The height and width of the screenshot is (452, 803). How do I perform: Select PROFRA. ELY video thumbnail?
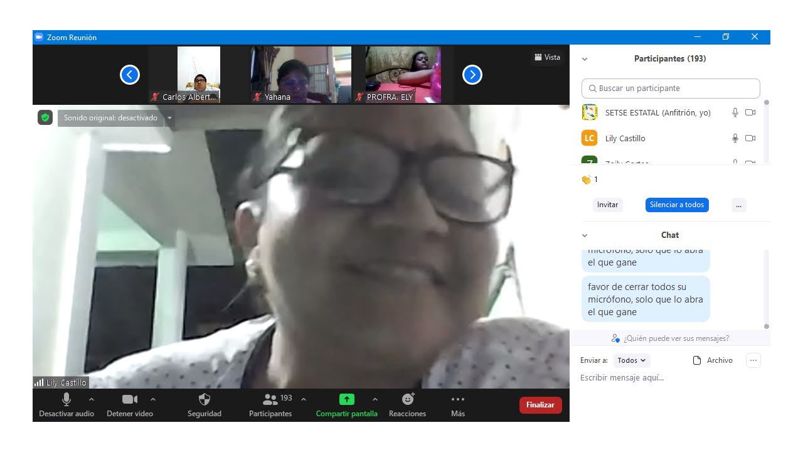pyautogui.click(x=403, y=75)
